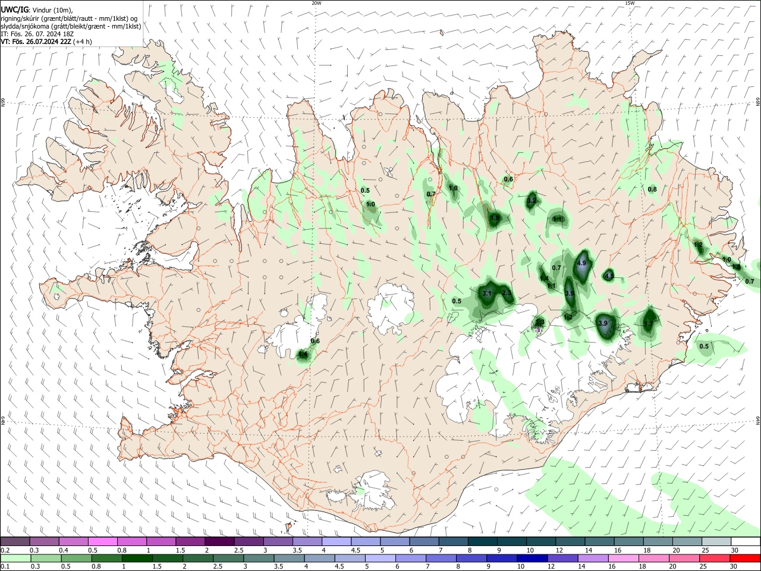The width and height of the screenshot is (761, 571).
Task: Click the rigning/skúrir legend description line
Action: (70, 18)
